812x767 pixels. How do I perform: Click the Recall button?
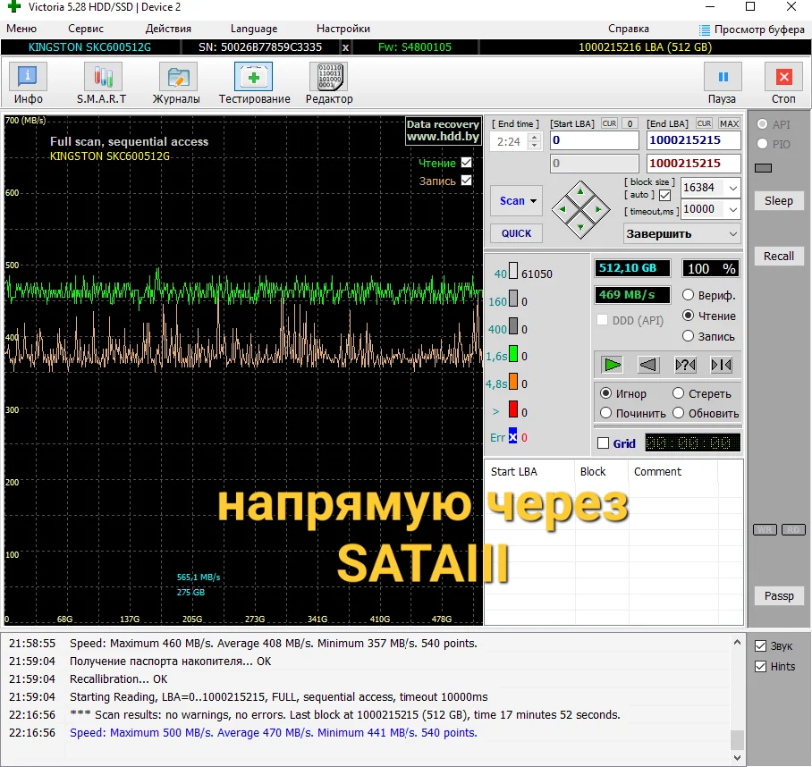pyautogui.click(x=779, y=257)
